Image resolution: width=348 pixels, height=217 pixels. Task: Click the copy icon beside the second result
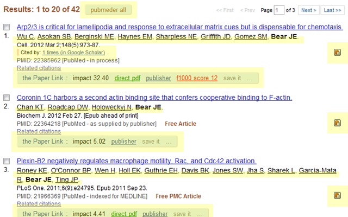pos(337,123)
